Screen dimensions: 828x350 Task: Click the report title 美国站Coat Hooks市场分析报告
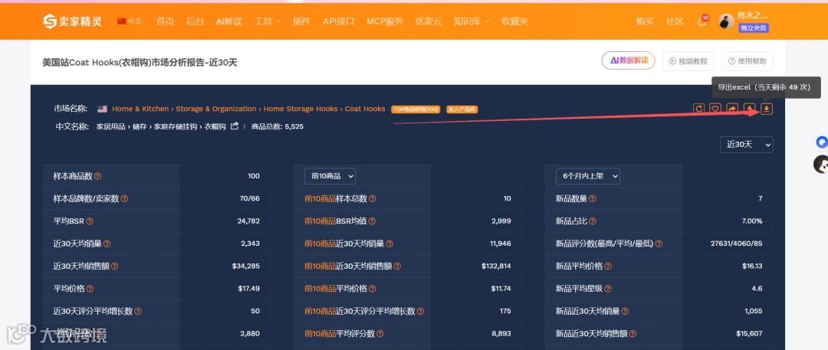click(x=140, y=62)
